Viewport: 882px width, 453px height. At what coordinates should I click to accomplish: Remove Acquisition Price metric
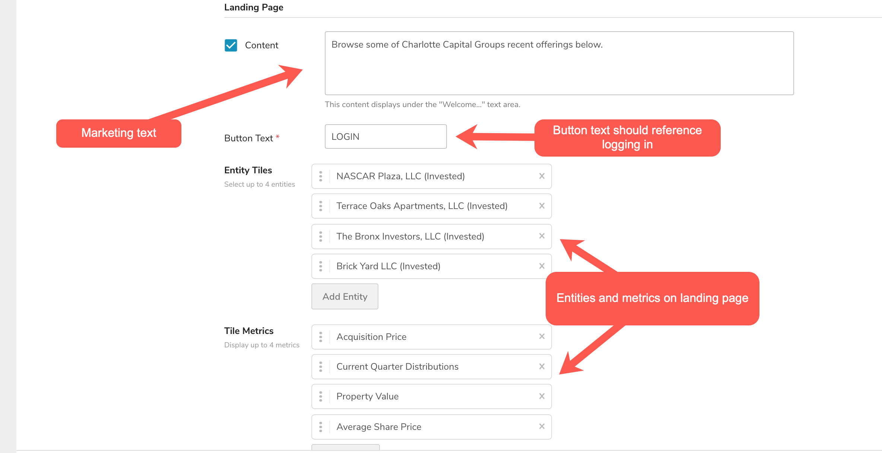542,336
